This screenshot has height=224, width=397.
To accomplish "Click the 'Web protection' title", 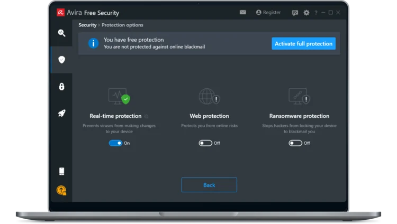I will tap(210, 116).
